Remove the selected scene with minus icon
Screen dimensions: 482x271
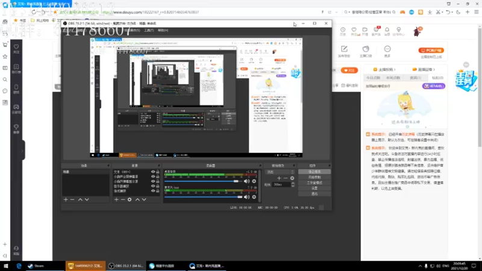point(72,200)
